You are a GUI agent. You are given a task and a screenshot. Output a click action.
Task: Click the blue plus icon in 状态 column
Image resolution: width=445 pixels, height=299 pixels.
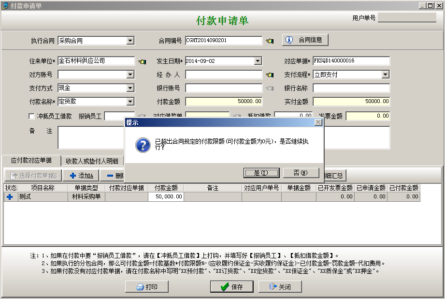10,197
